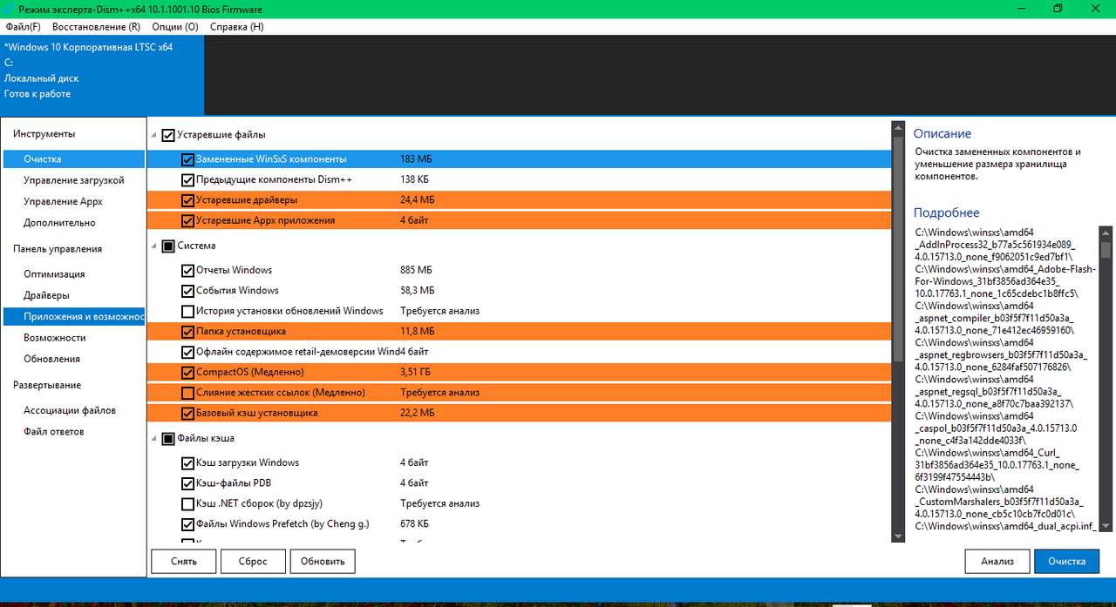Enable Кэш .NET сборок checkbox

pyautogui.click(x=187, y=504)
